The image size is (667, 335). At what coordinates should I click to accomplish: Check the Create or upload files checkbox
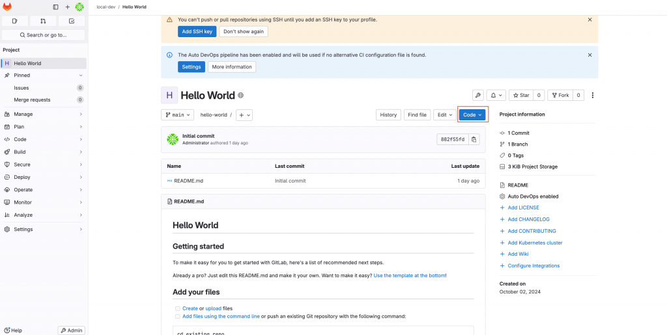[177, 309]
